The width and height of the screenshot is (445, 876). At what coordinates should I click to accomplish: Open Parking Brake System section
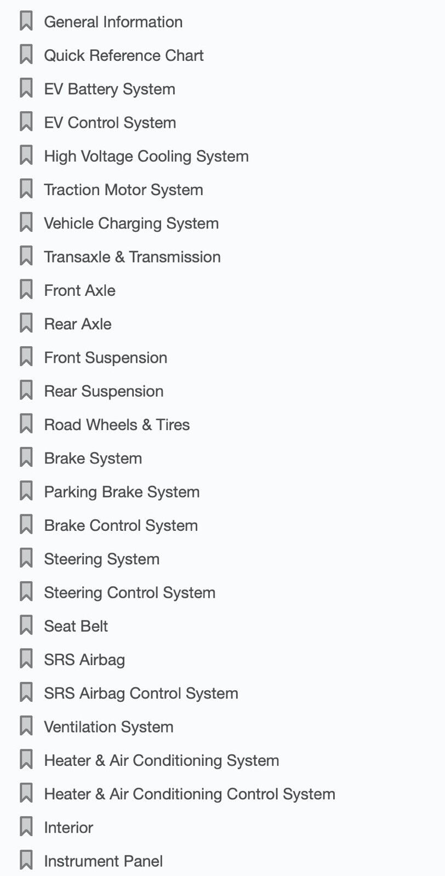pos(122,492)
